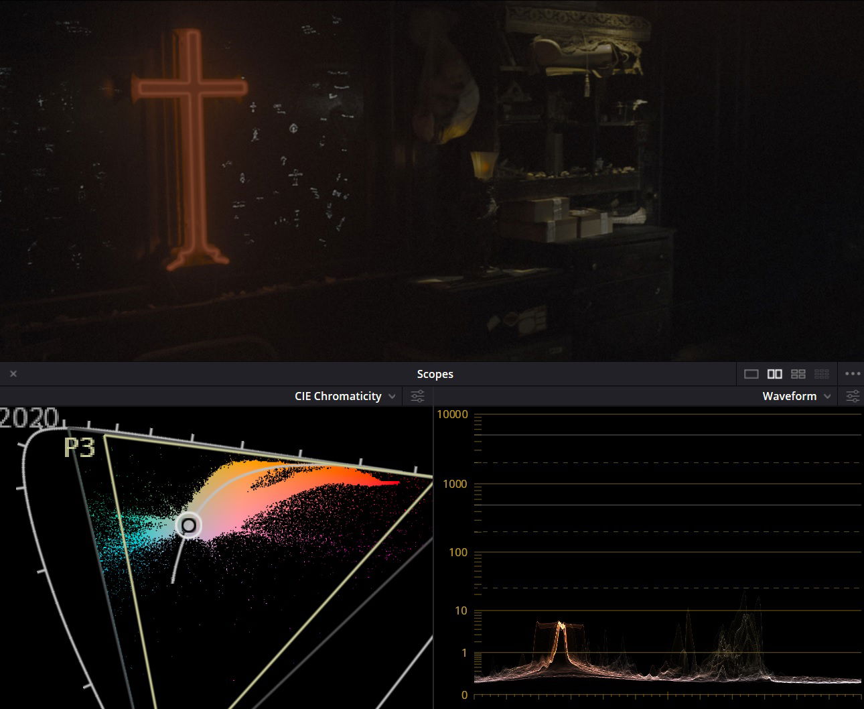
Task: Click the 2020 gamut label
Action: tap(29, 418)
